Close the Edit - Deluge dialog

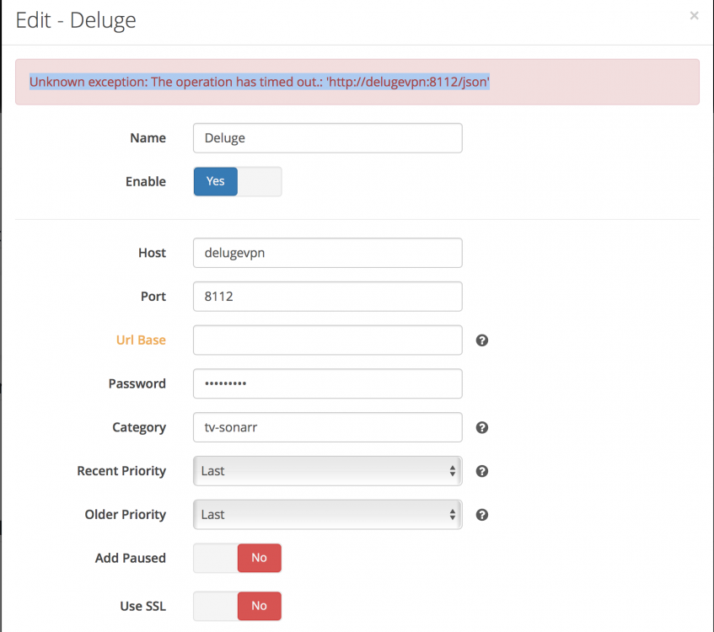point(694,16)
